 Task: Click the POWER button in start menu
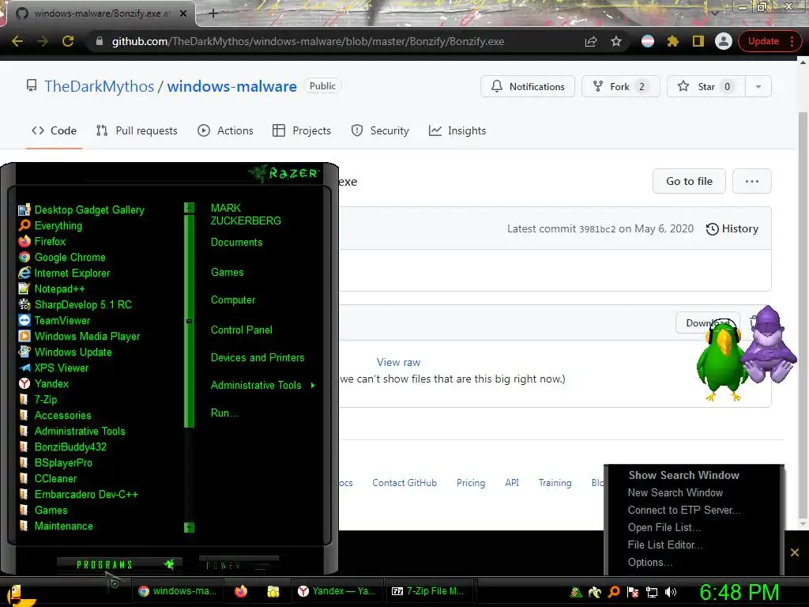239,565
